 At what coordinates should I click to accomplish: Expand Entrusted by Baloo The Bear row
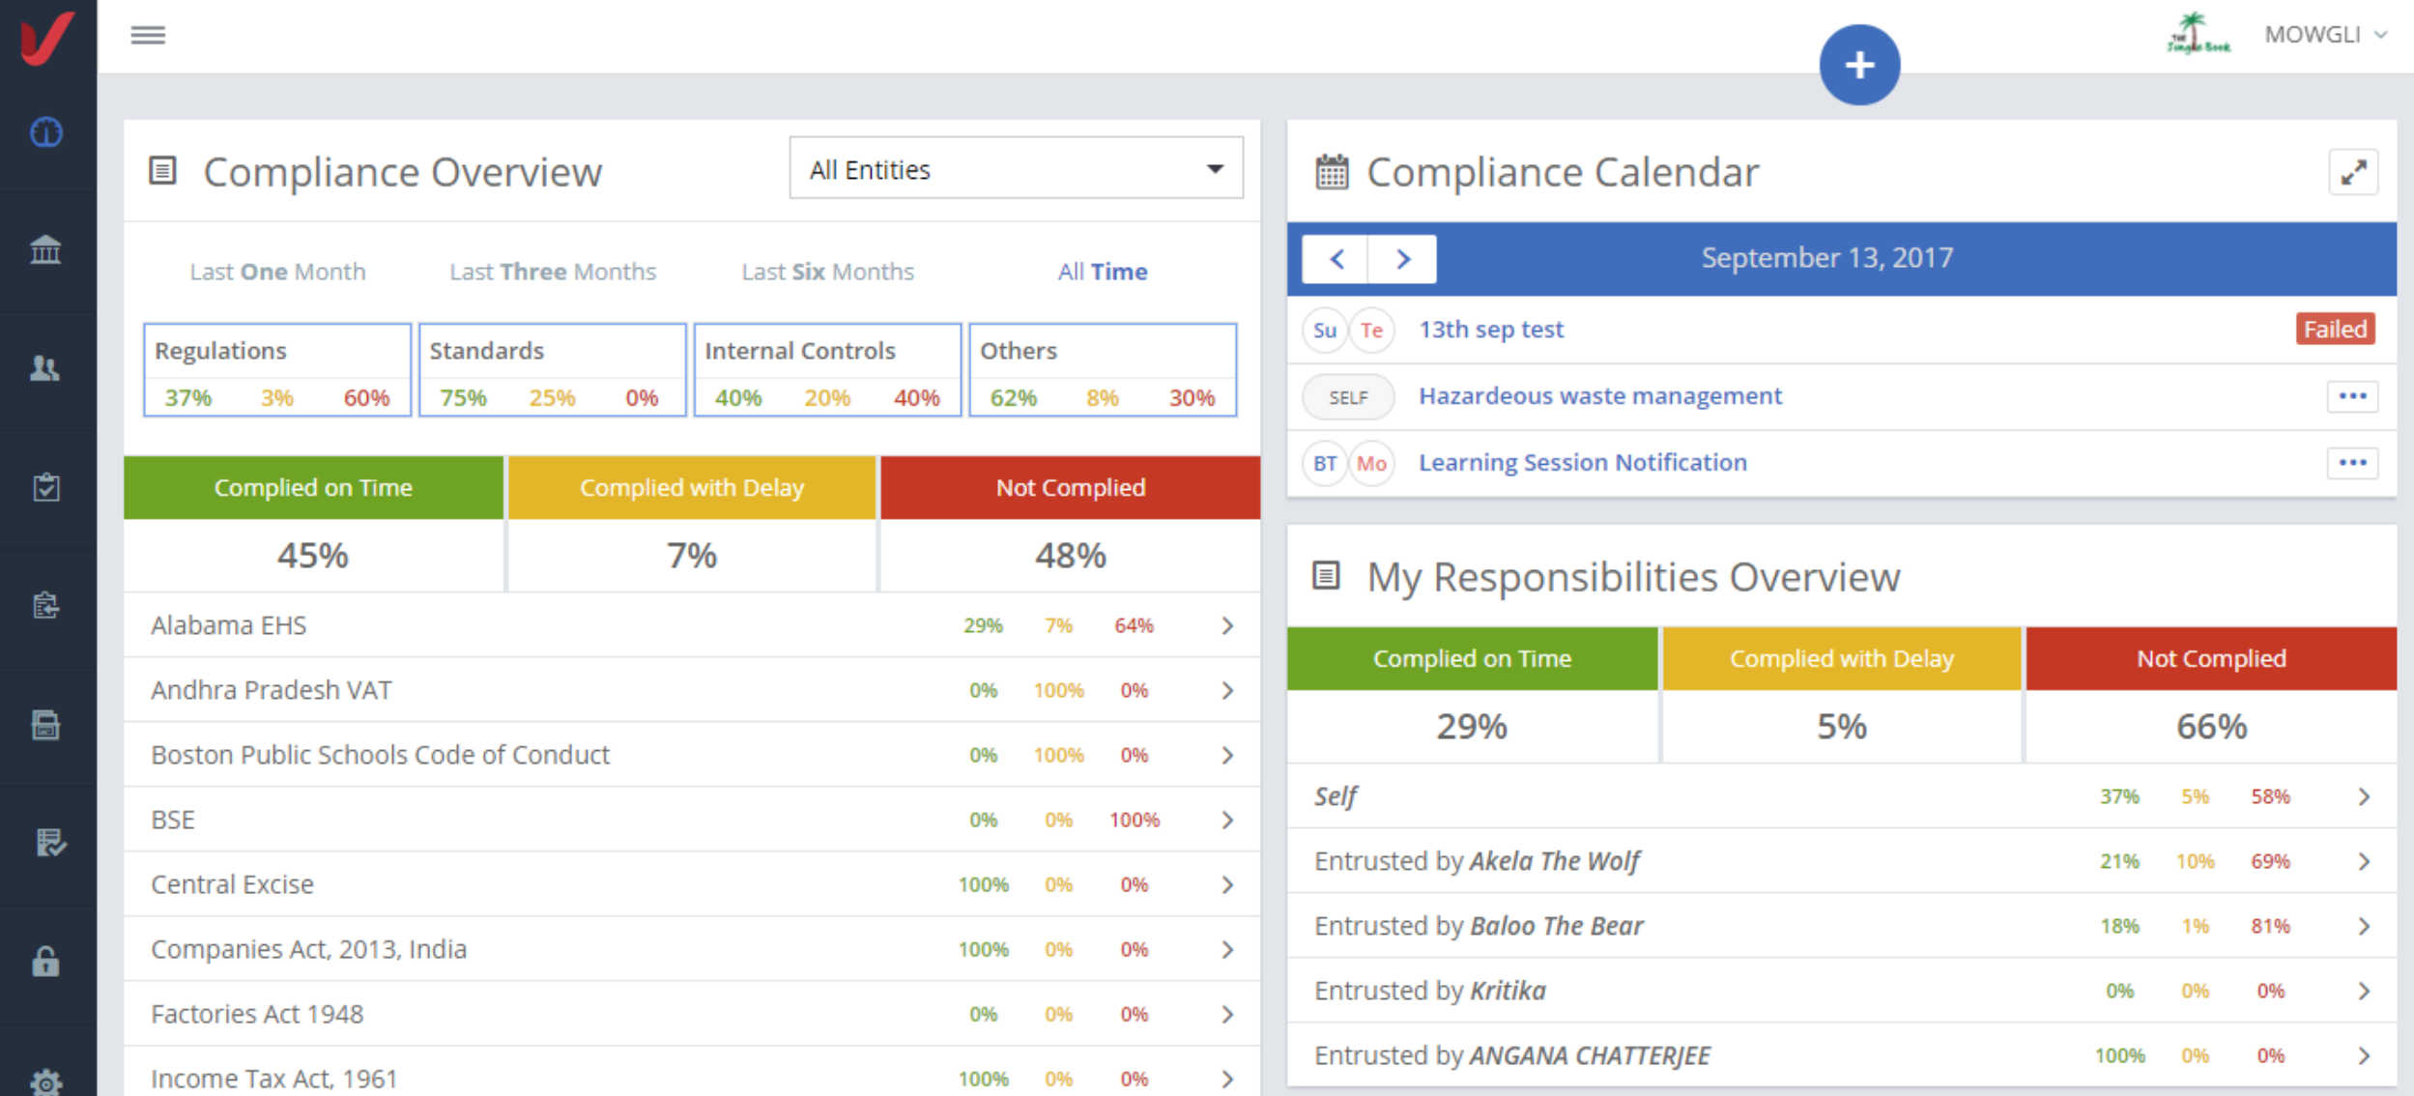pyautogui.click(x=2363, y=926)
